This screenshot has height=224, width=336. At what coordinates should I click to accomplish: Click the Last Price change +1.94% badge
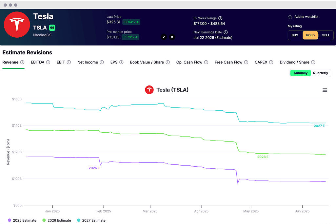point(131,22)
